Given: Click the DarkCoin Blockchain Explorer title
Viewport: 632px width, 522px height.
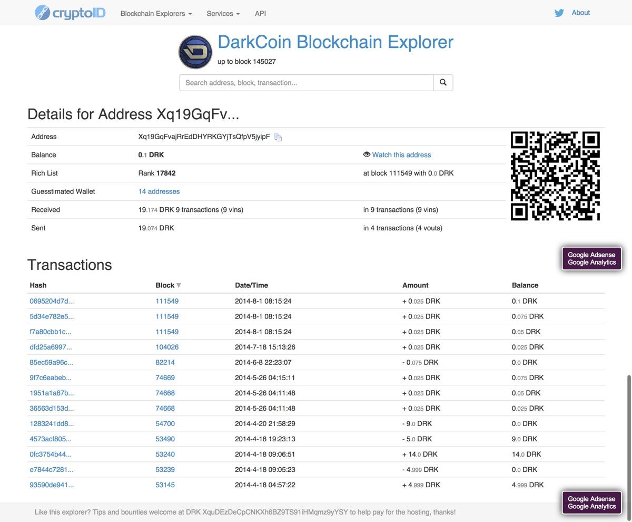Looking at the screenshot, I should point(335,42).
